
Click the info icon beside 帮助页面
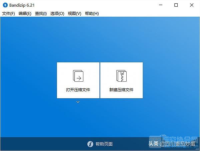click(x=90, y=144)
